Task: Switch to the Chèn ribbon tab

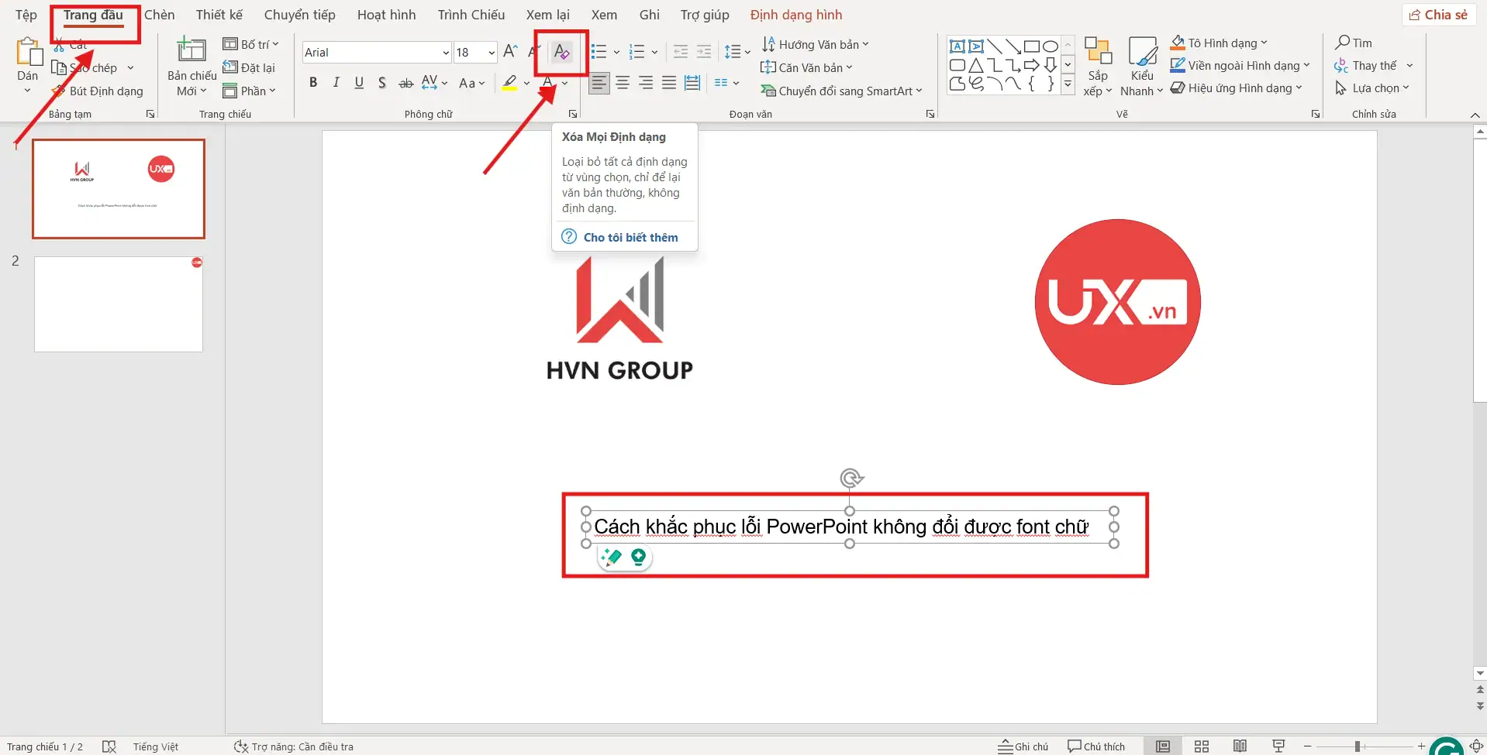Action: click(160, 14)
